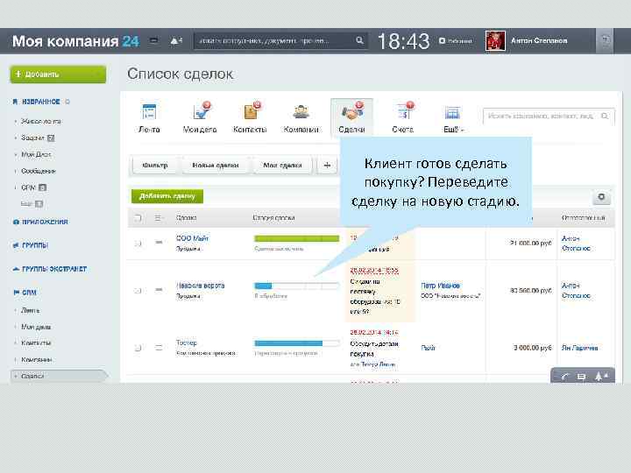The width and height of the screenshot is (631, 473).
Task: Expand the ГРУППЫ ЭКСТРАНЕТ section
Action: coord(50,269)
